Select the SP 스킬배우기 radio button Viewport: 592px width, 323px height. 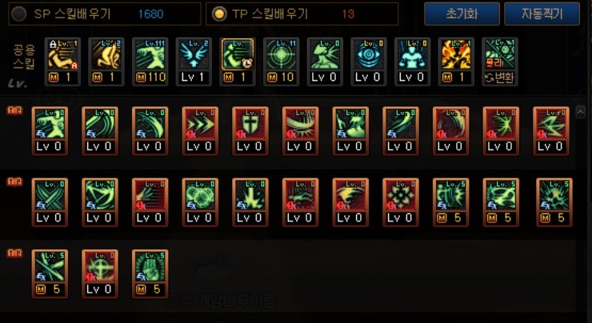pos(19,14)
